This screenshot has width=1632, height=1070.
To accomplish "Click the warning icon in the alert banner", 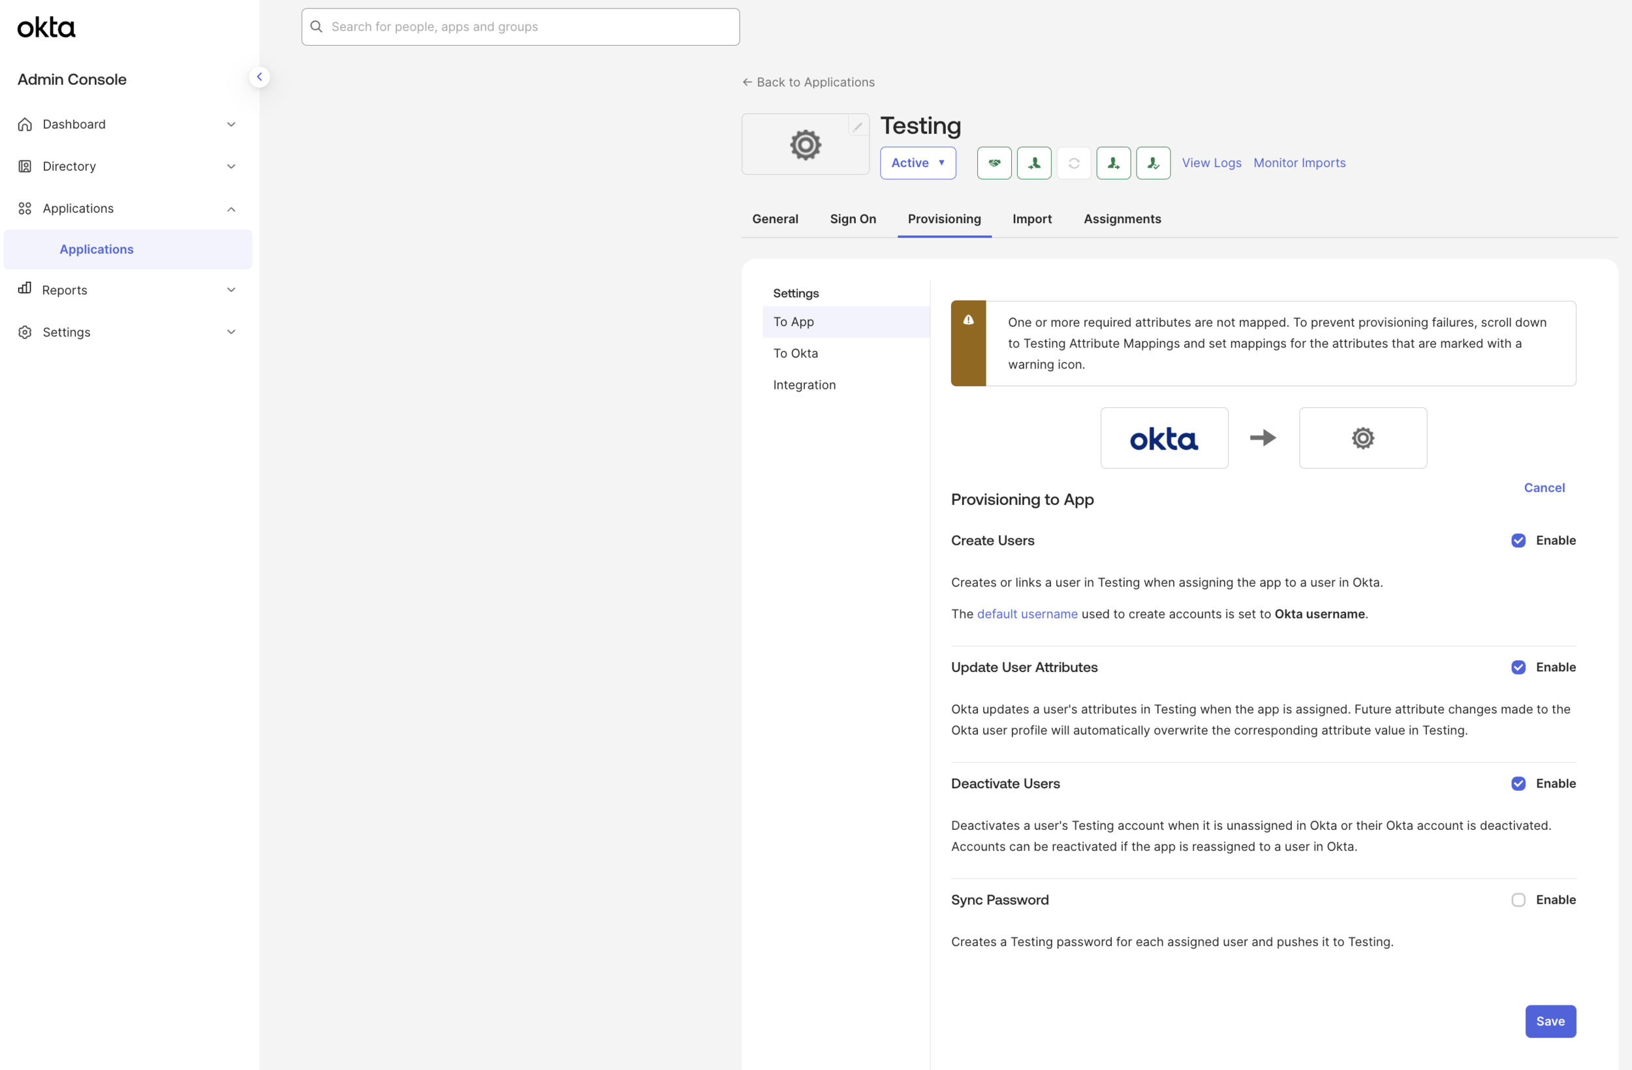I will click(x=968, y=320).
